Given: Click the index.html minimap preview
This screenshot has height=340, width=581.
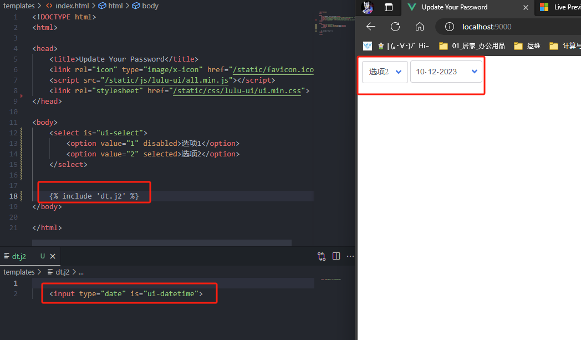Looking at the screenshot, I should [335, 22].
